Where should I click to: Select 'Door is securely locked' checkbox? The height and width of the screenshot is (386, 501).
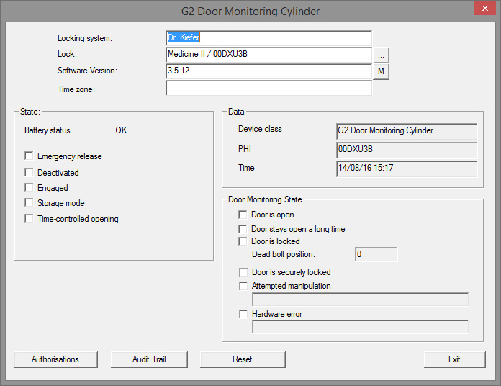tap(243, 272)
